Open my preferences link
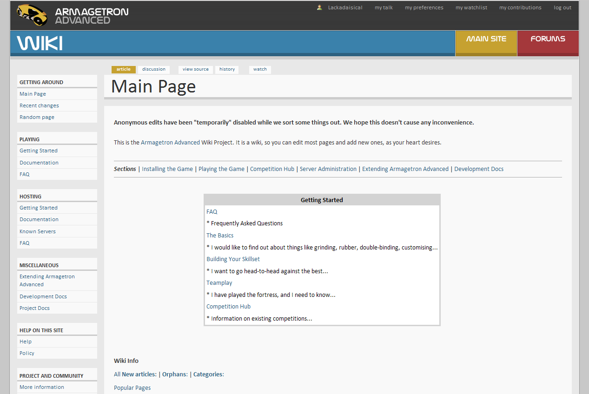Screen dimensions: 589x394 point(424,7)
